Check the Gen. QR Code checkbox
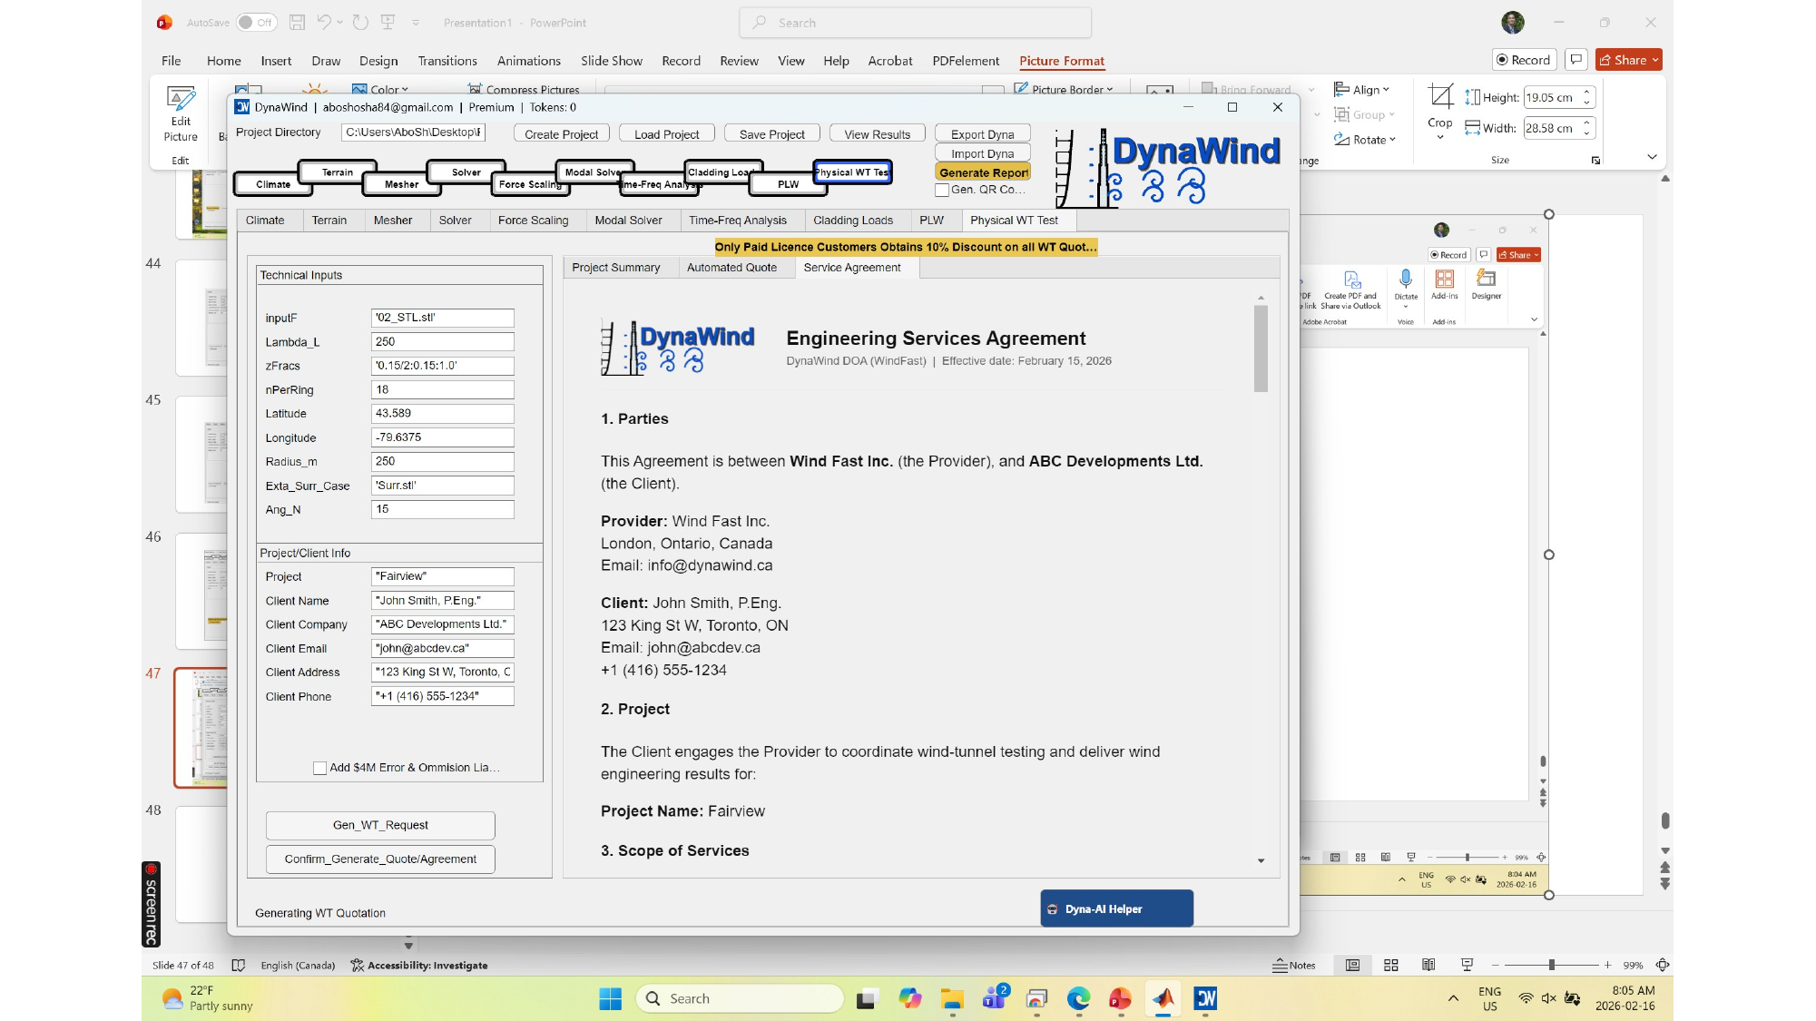The width and height of the screenshot is (1816, 1021). pos(942,190)
